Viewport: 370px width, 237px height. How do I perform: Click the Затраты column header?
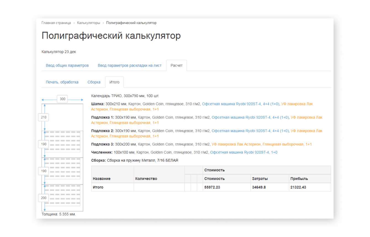(260, 179)
